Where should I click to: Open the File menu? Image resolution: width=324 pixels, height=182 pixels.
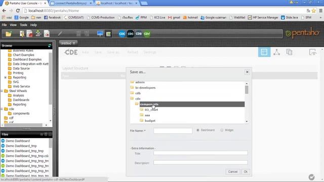4,25
